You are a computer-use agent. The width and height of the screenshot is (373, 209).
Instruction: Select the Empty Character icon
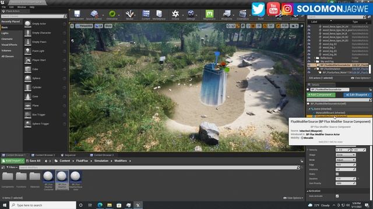click(28, 33)
